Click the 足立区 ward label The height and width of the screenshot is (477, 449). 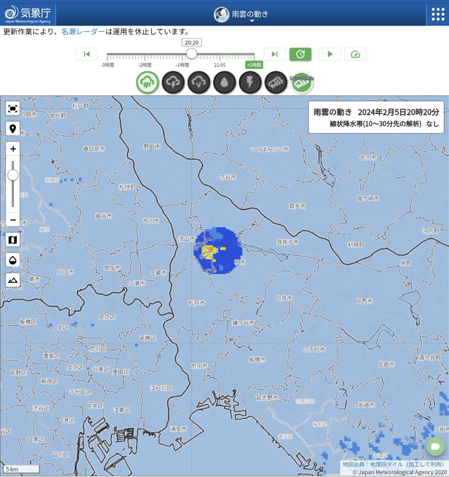coord(107,317)
